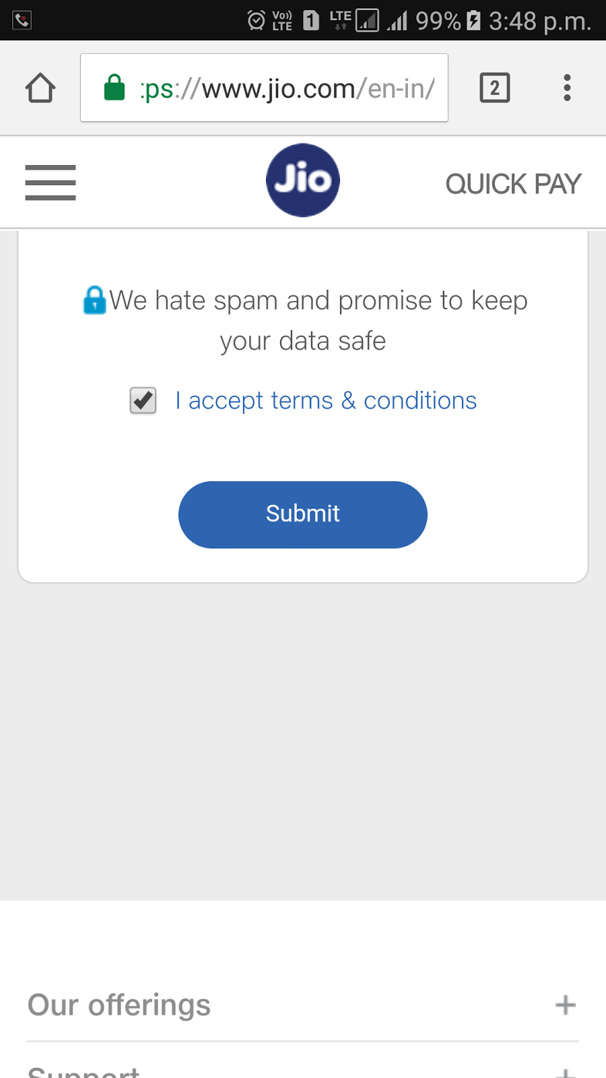The height and width of the screenshot is (1078, 606).
Task: Open the tab switcher showing 2 tabs
Action: tap(495, 88)
